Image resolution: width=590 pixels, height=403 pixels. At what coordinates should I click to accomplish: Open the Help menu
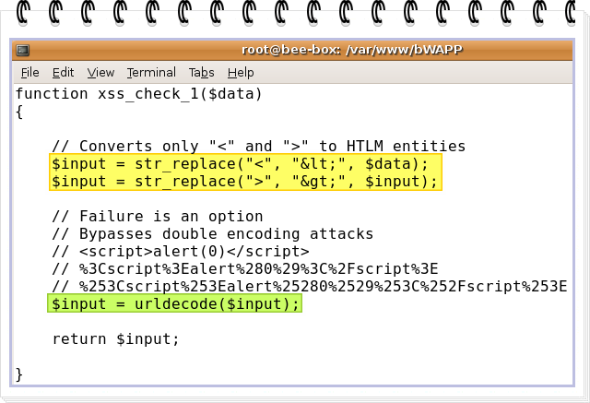coord(241,72)
